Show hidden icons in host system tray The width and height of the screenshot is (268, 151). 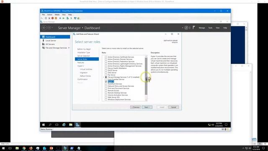pyautogui.click(x=243, y=148)
